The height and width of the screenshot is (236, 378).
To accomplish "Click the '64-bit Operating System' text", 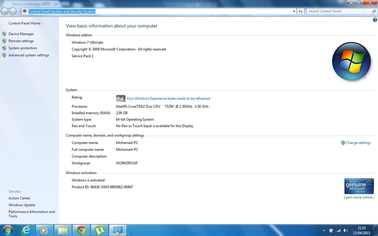I will [135, 119].
